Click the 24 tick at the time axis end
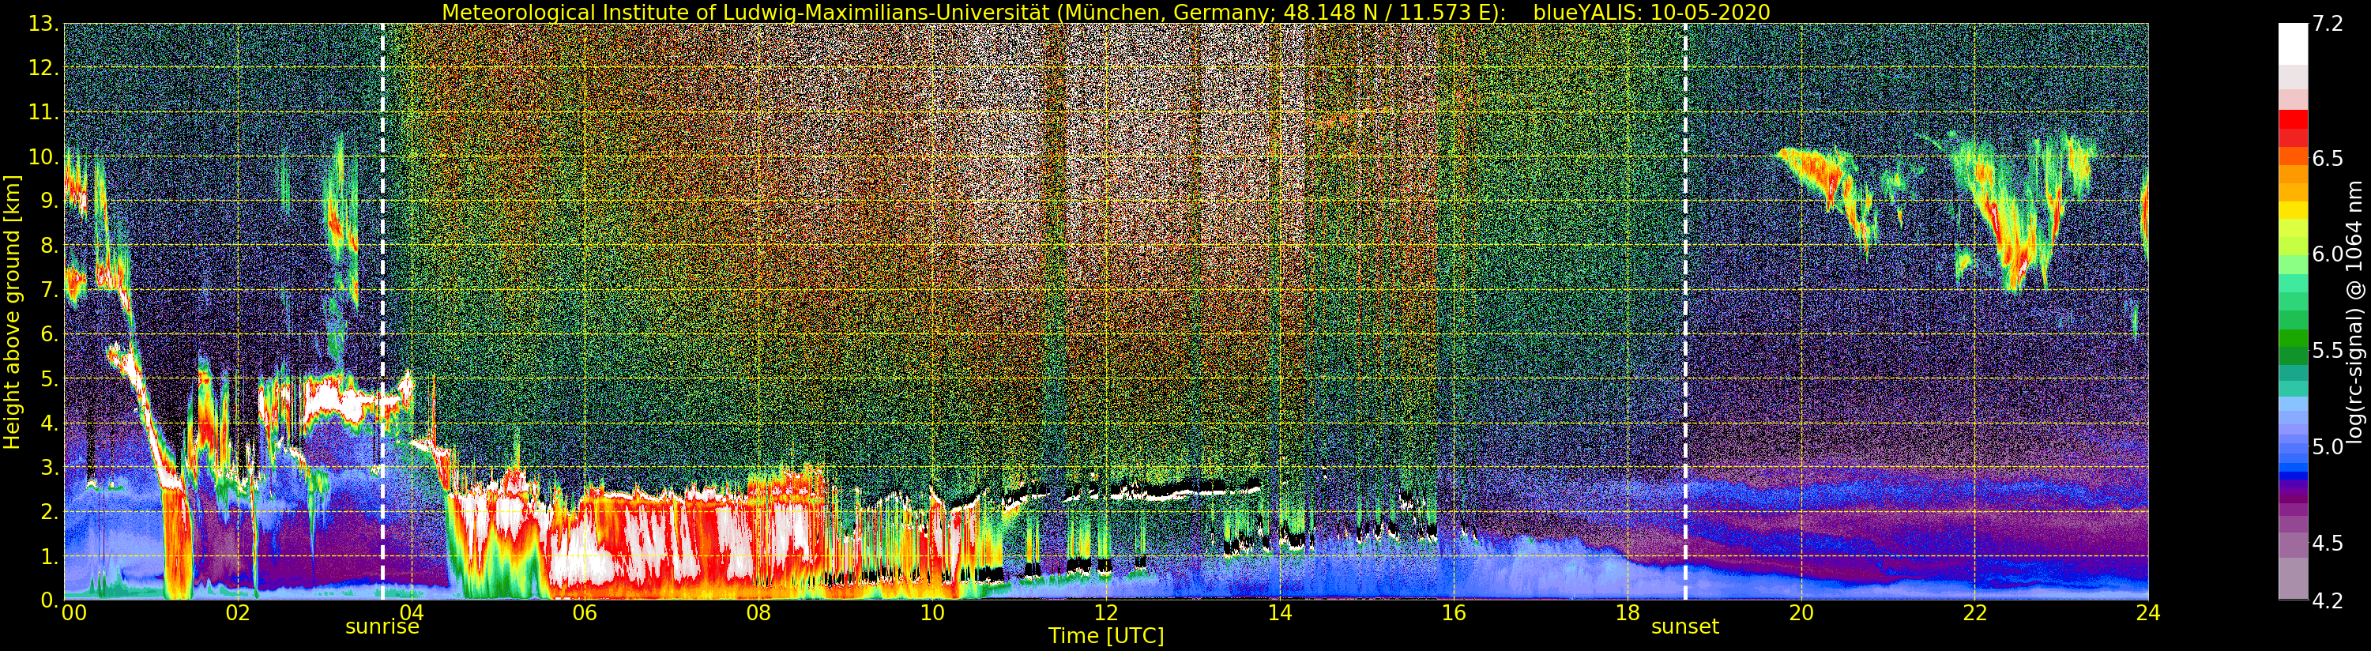Viewport: 2371px width, 651px height. pyautogui.click(x=2147, y=613)
